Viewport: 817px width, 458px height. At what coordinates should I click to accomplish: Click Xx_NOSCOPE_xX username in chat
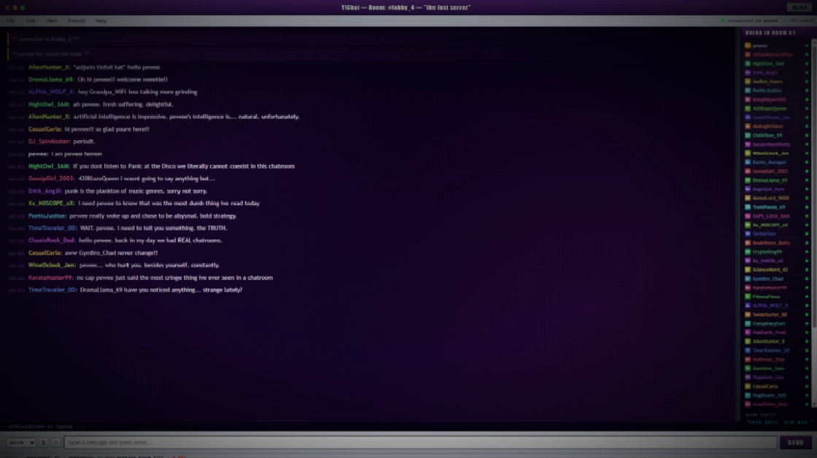(51, 203)
